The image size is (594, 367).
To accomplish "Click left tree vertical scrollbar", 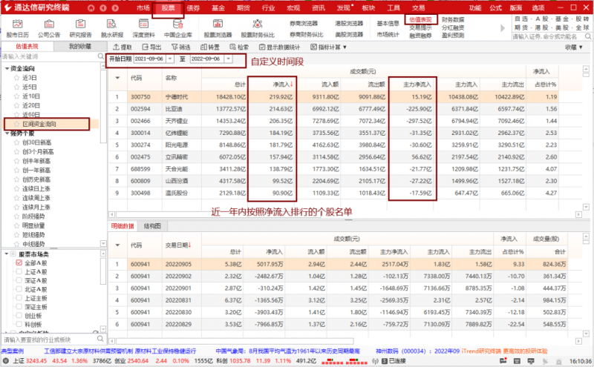I will [x=103, y=106].
